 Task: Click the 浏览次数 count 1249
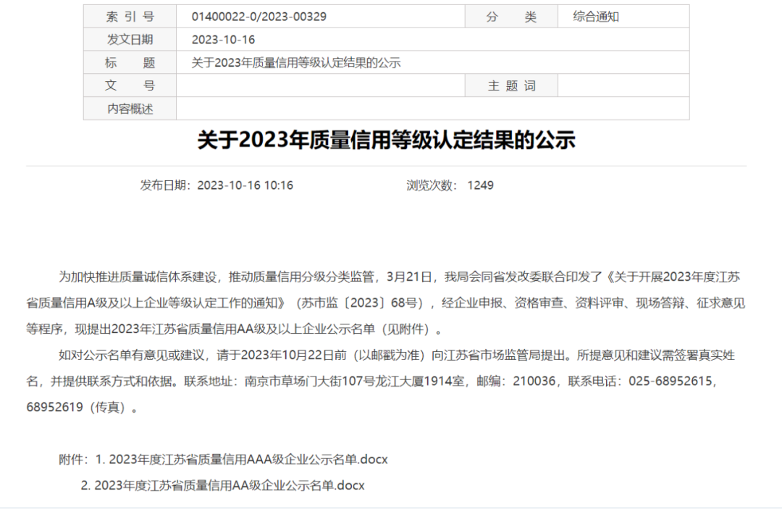point(483,185)
